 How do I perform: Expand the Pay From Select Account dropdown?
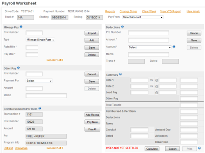tap(143, 17)
